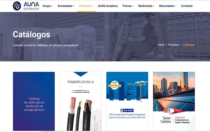Open the Solar Cables catalog thumbnail
Viewport: 210px width, 132px height.
click(174, 101)
